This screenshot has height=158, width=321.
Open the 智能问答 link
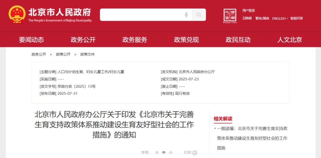pyautogui.click(x=296, y=18)
